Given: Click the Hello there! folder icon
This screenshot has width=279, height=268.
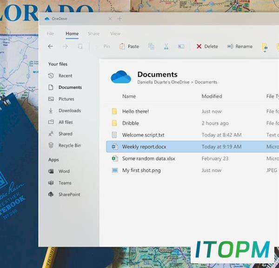Looking at the screenshot, I should tap(114, 111).
